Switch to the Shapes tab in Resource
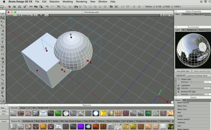This screenshot has height=130, width=211. 23,108
